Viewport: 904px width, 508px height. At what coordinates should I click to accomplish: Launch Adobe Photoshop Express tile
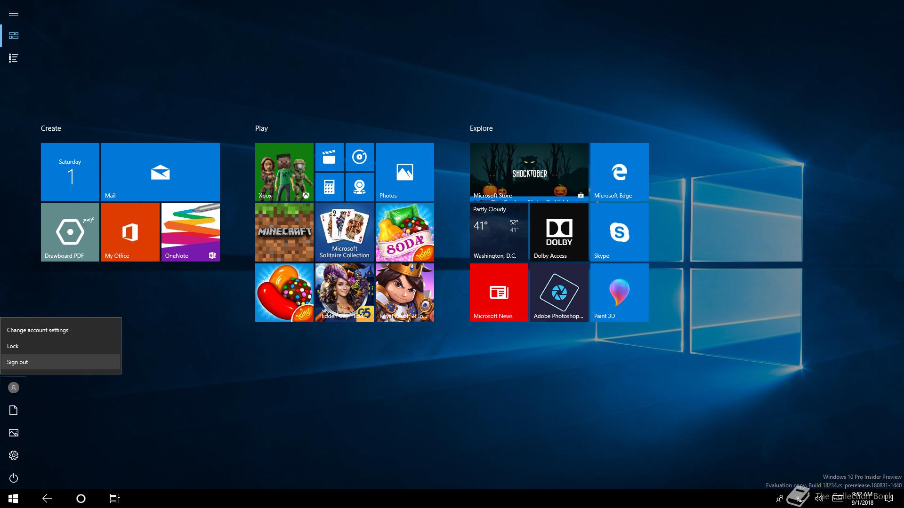click(x=559, y=293)
